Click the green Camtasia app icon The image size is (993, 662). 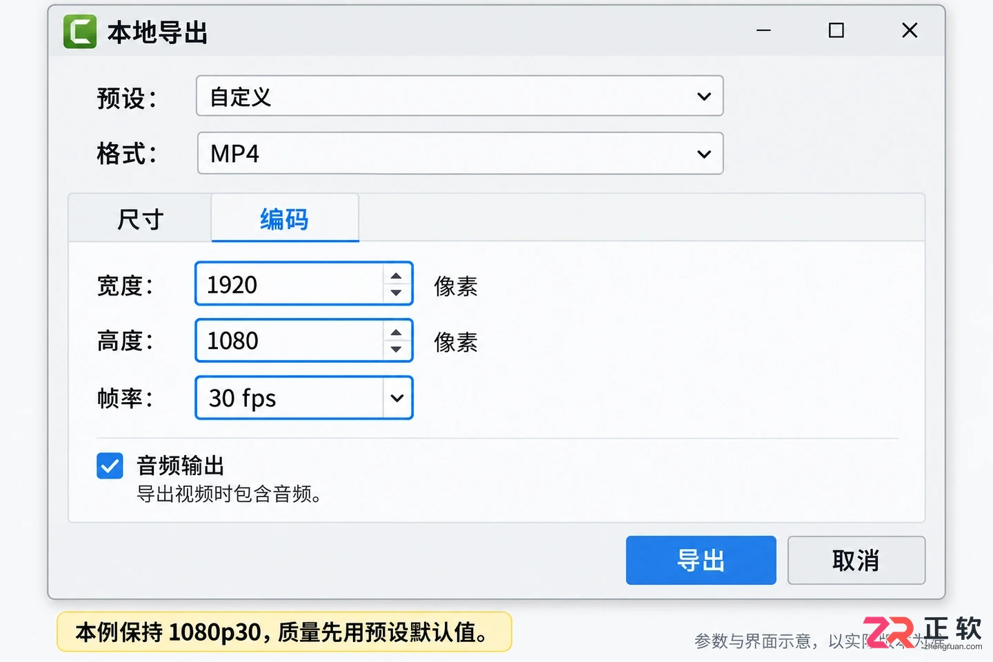(x=80, y=32)
